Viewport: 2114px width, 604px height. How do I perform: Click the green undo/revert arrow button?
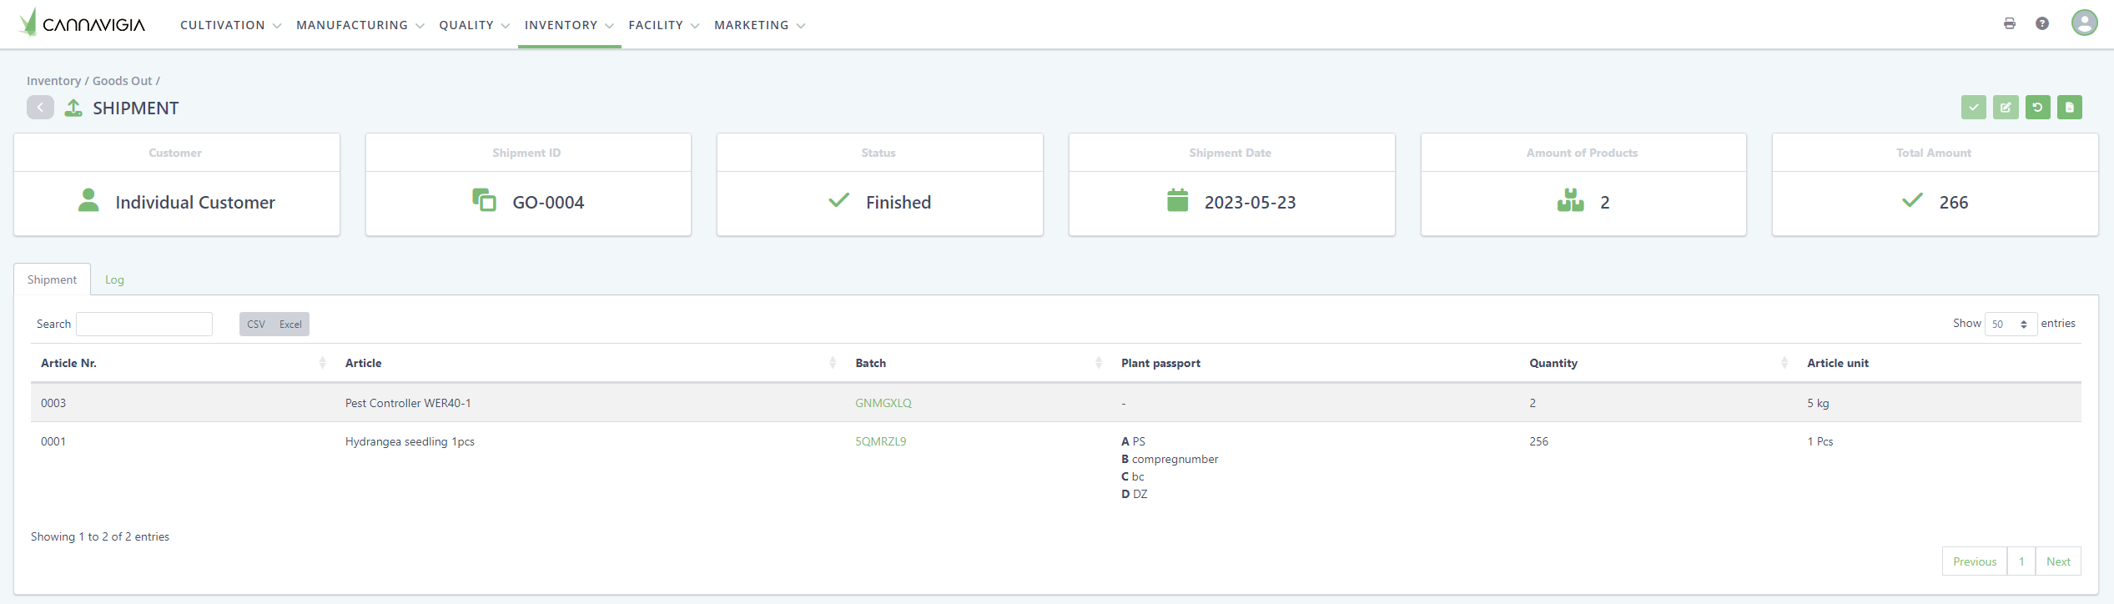click(2037, 108)
